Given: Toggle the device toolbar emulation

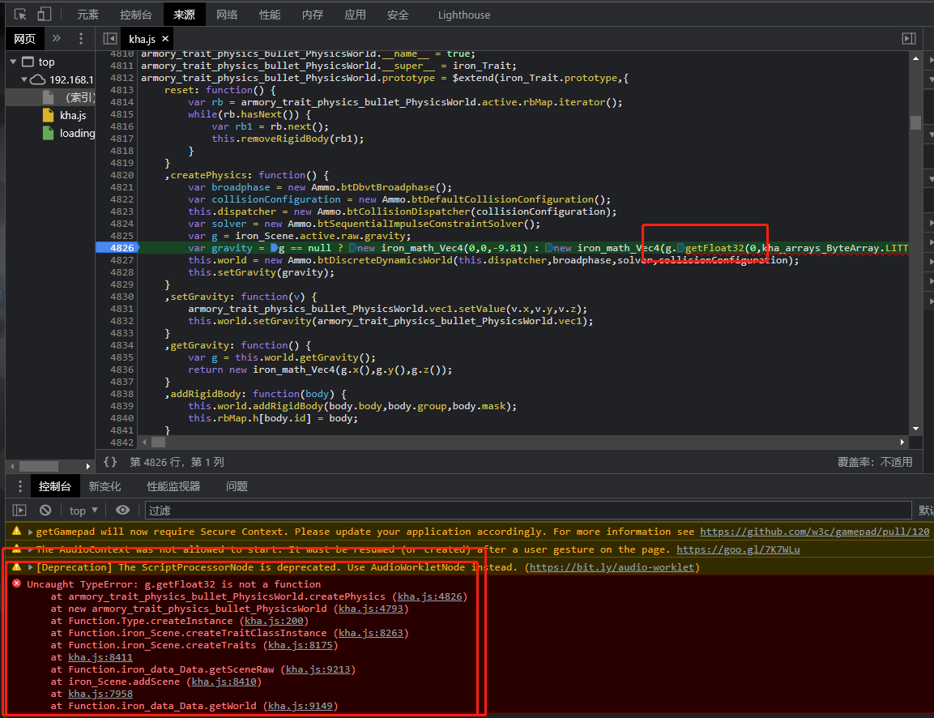Looking at the screenshot, I should pyautogui.click(x=45, y=14).
